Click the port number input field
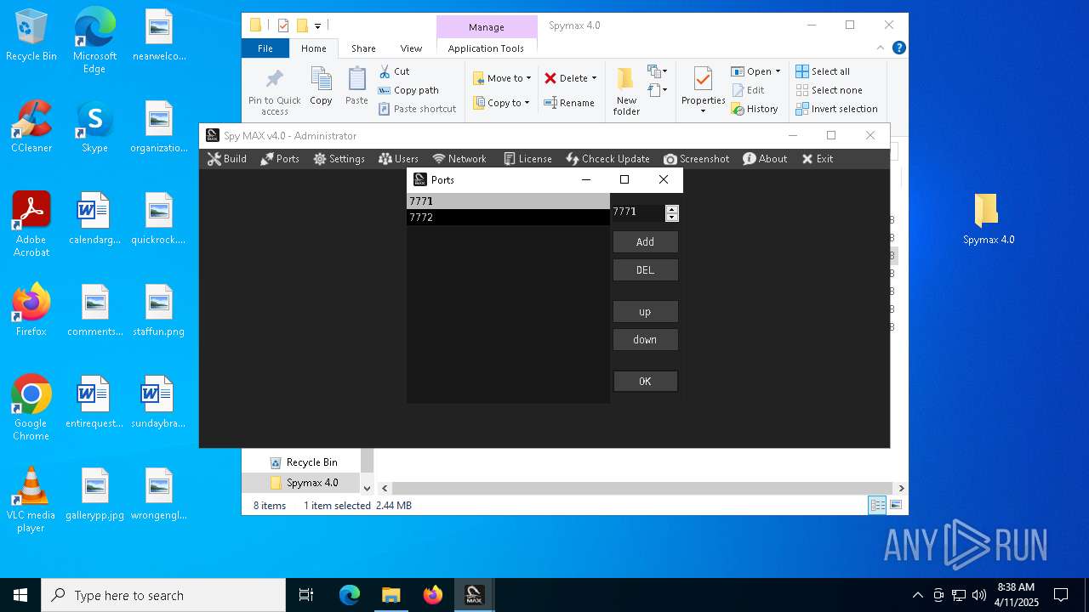This screenshot has height=612, width=1089. [637, 212]
